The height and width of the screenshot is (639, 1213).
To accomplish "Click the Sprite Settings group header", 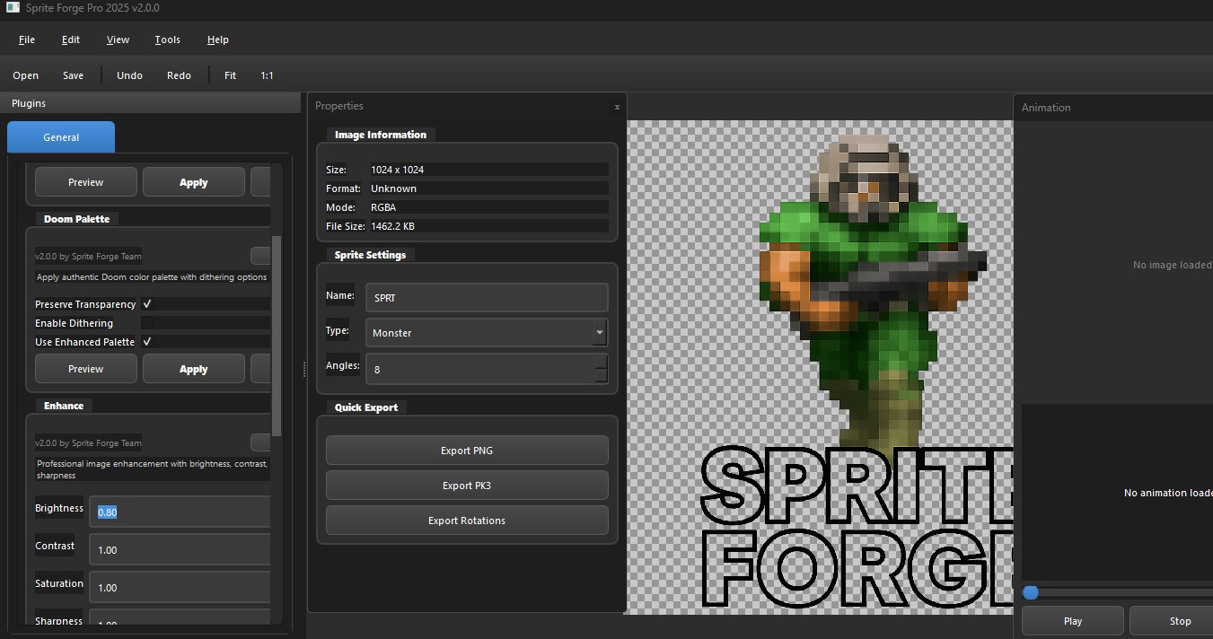I will click(x=370, y=255).
